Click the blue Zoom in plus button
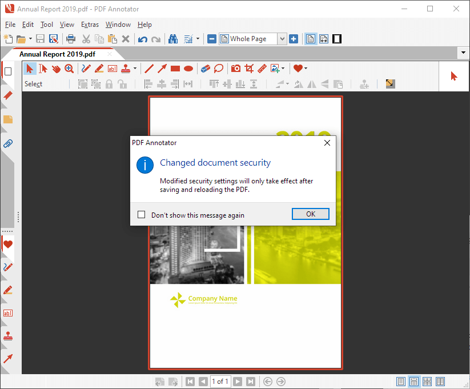 coord(294,39)
